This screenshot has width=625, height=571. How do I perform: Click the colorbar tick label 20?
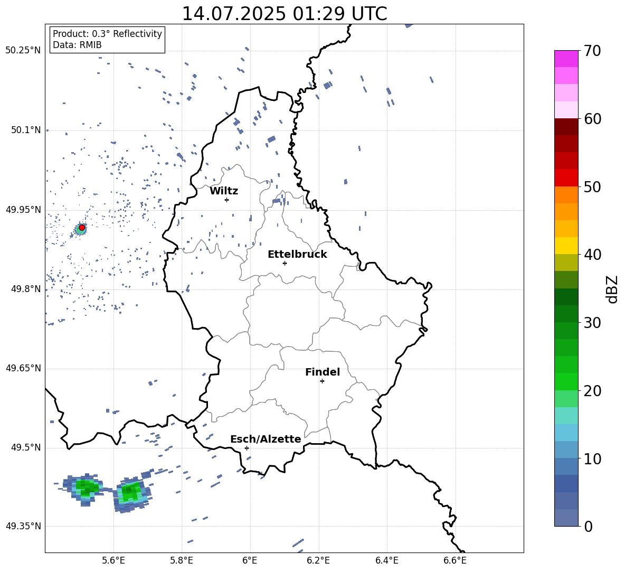pos(592,391)
